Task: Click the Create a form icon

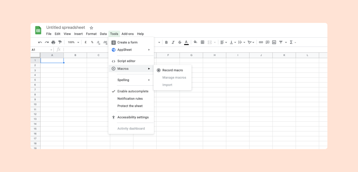Action: pyautogui.click(x=113, y=42)
